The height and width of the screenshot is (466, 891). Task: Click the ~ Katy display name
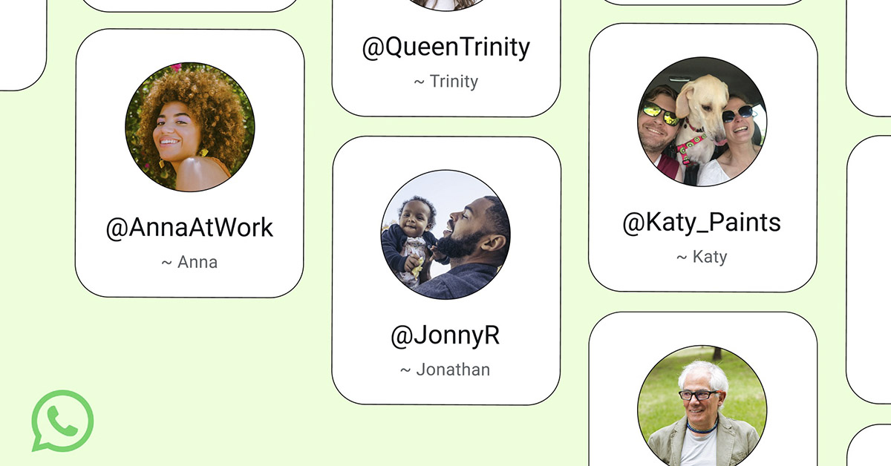point(702,257)
